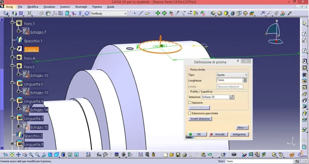Open the Guida menu

tap(111, 7)
